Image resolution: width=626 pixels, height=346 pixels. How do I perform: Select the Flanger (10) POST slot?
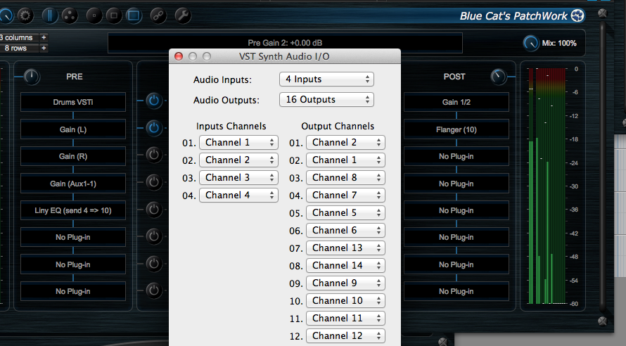click(x=456, y=129)
